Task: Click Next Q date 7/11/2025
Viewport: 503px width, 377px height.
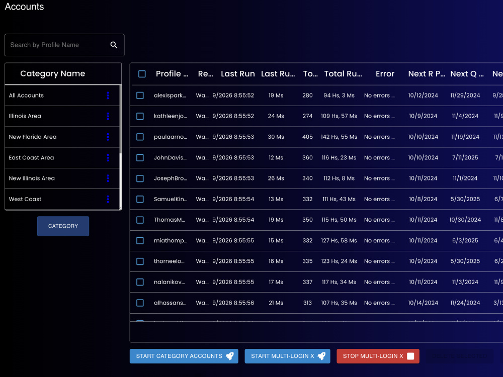Action: coord(465,157)
